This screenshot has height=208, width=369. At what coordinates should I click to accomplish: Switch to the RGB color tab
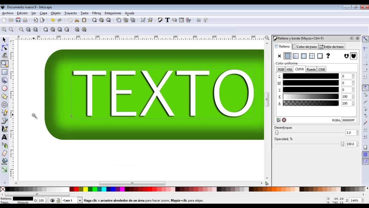[281, 69]
